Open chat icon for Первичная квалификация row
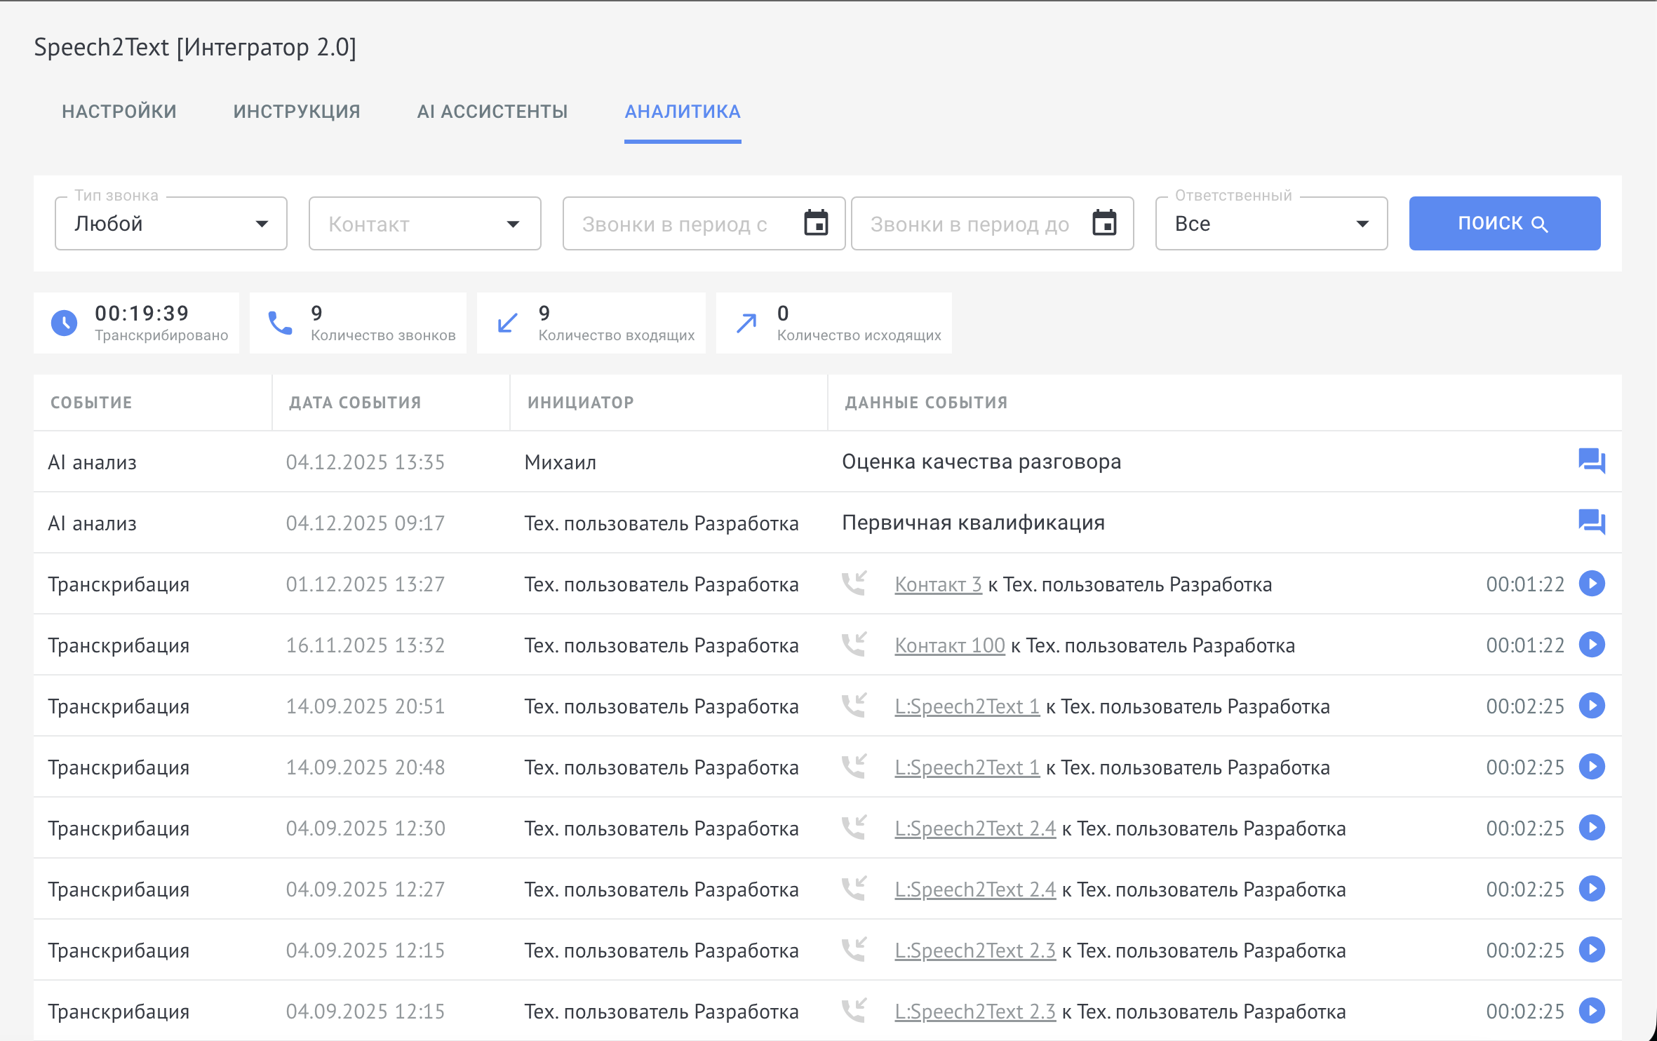Screen dimensions: 1657x1041 click(1591, 523)
